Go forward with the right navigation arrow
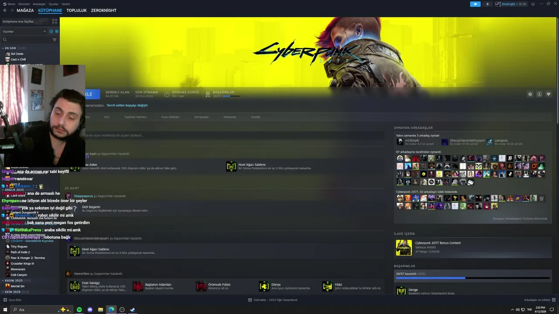The width and height of the screenshot is (559, 314). pyautogui.click(x=11, y=10)
